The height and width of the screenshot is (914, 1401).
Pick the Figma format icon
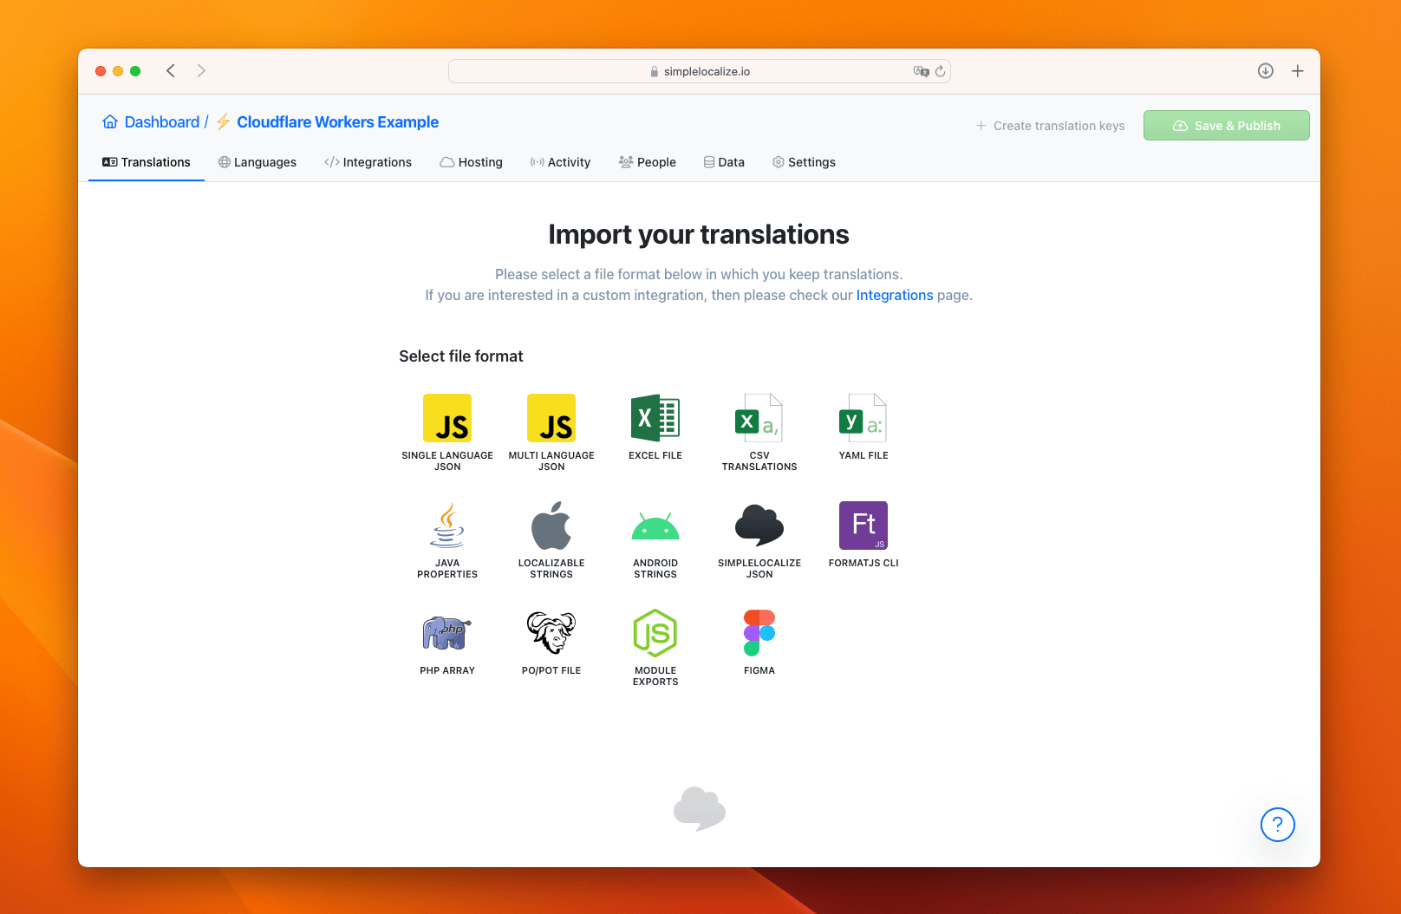click(x=759, y=633)
